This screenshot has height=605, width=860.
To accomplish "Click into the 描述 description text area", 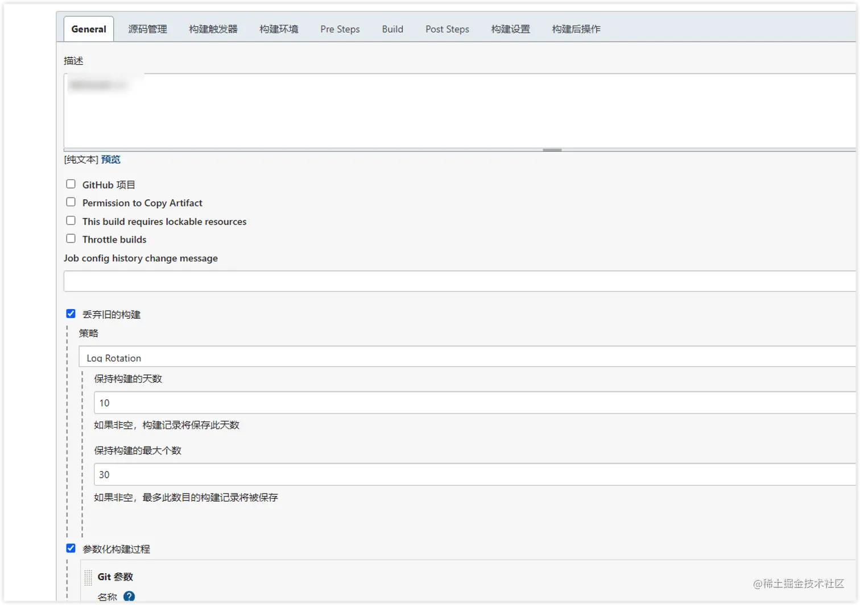I will tap(460, 111).
